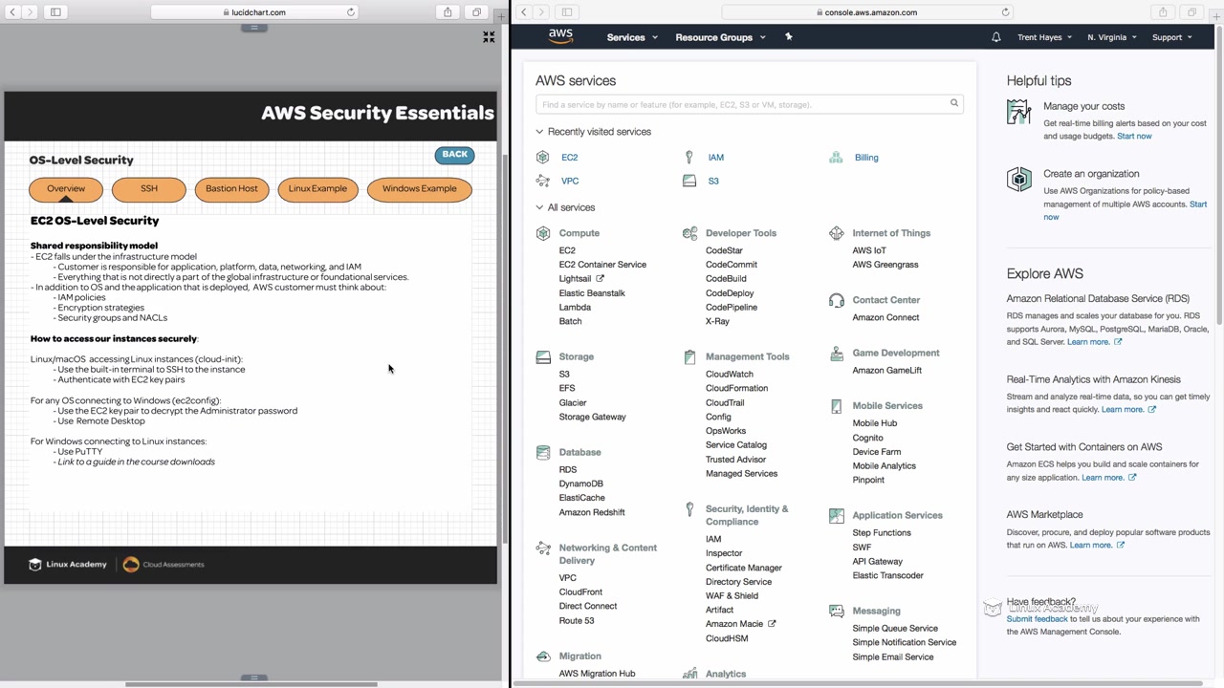The width and height of the screenshot is (1224, 688).
Task: Open the Support dropdown menu
Action: click(1172, 37)
